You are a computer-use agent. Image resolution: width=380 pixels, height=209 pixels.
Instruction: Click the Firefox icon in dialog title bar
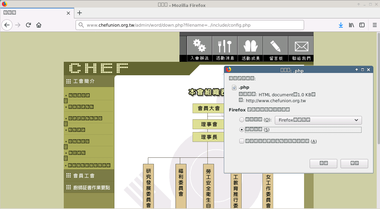pos(228,70)
